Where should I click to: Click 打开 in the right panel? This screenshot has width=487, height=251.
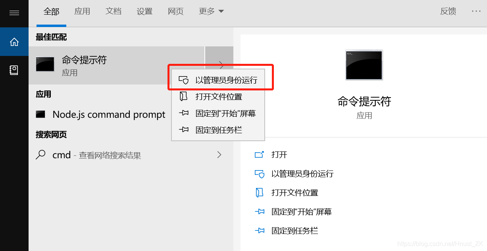(279, 155)
